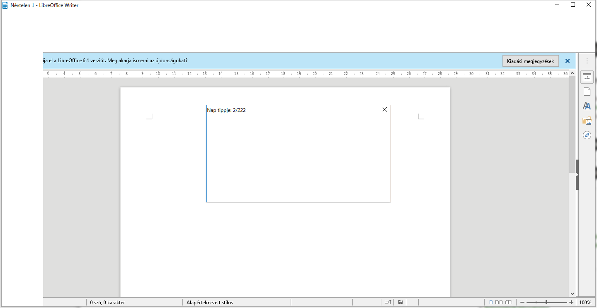Open the sidebar Navigator panel
597x308 pixels.
pos(587,135)
